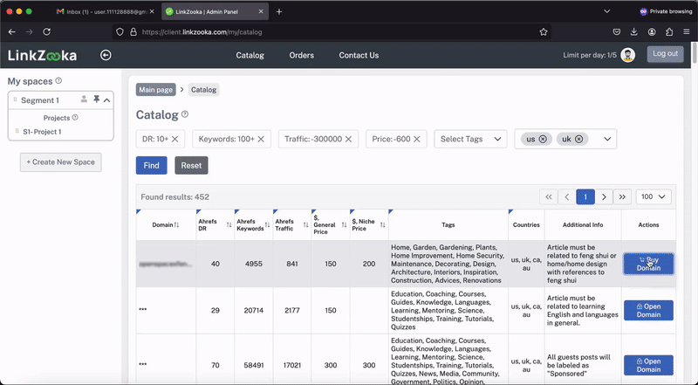
Task: Click the collapse sidebar arrow icon
Action: click(x=106, y=55)
